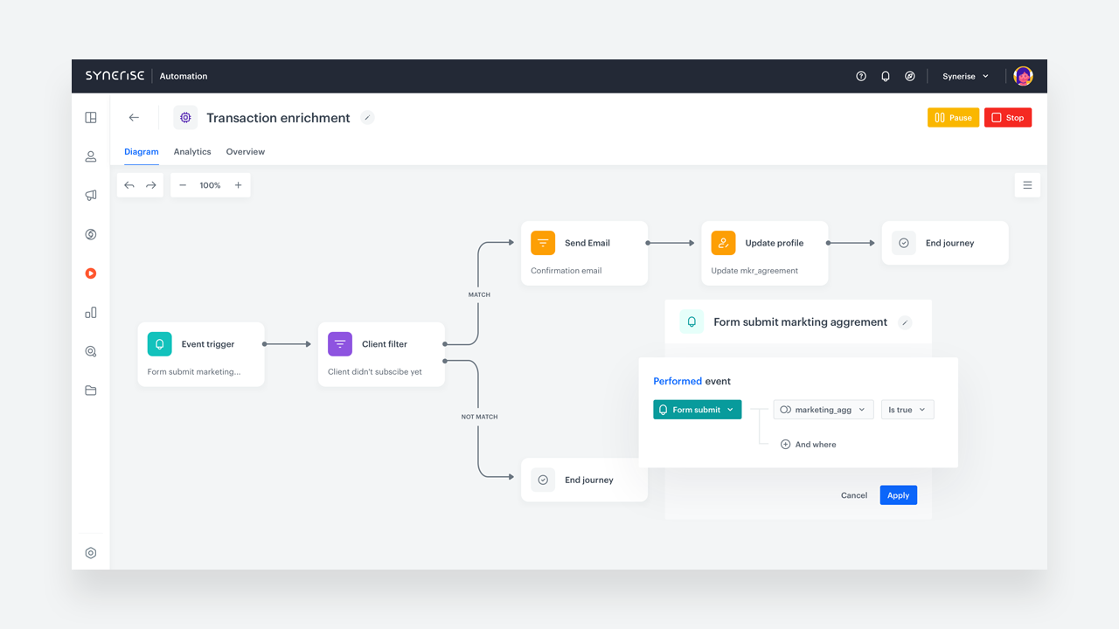The height and width of the screenshot is (629, 1119).
Task: Open the analytics bar chart sidebar icon
Action: [91, 312]
